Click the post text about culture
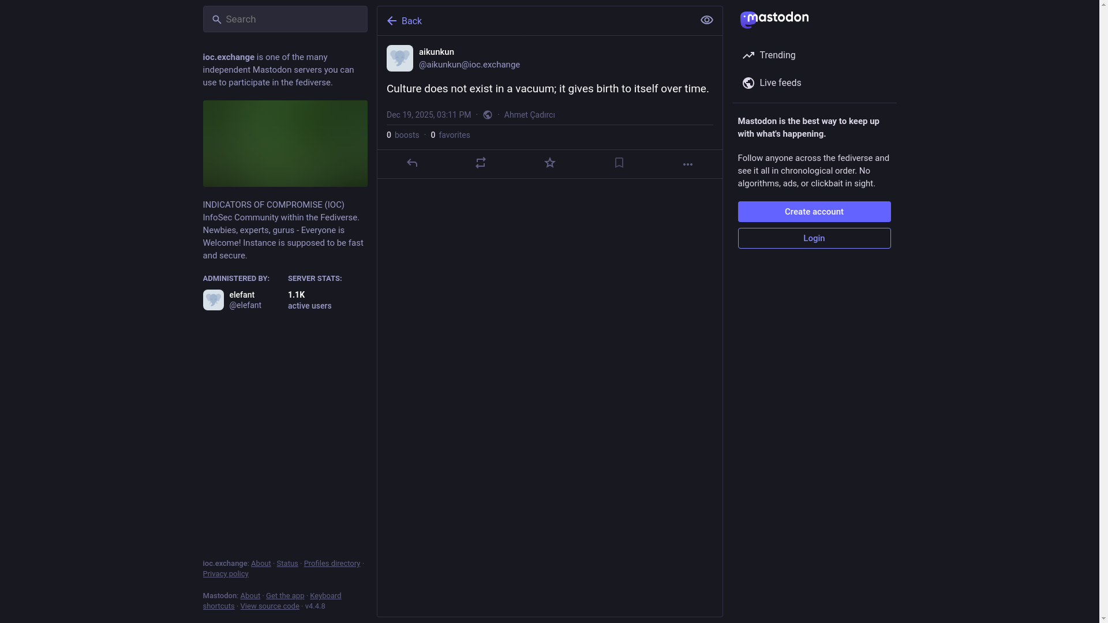The image size is (1108, 623). [548, 89]
